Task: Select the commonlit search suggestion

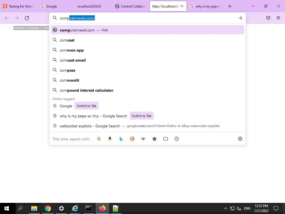Action: tap(148, 80)
